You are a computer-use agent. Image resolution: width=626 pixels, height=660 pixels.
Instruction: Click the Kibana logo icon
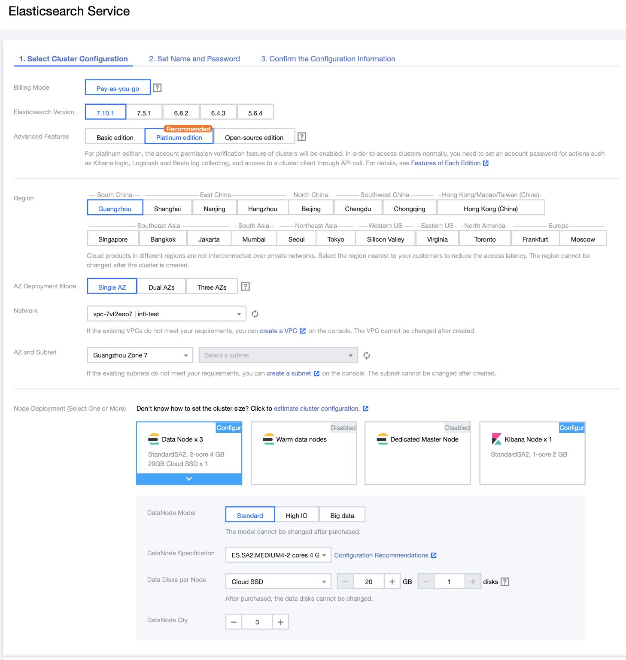497,439
